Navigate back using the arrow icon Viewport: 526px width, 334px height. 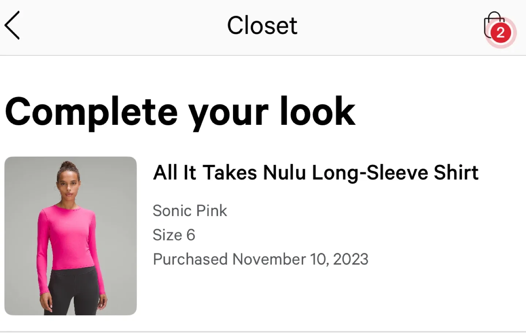12,26
